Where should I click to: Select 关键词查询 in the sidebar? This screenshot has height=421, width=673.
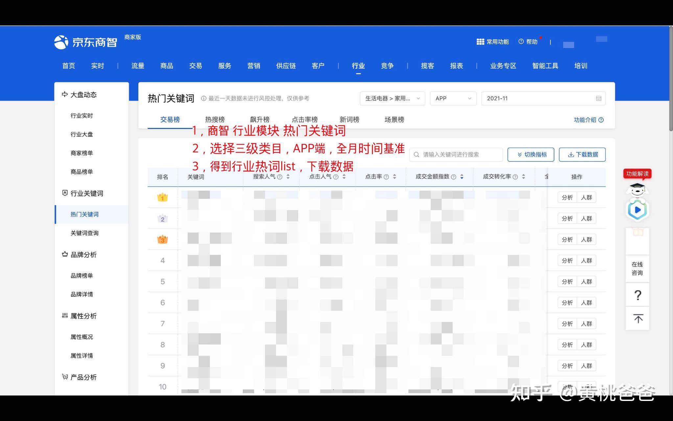click(x=84, y=233)
